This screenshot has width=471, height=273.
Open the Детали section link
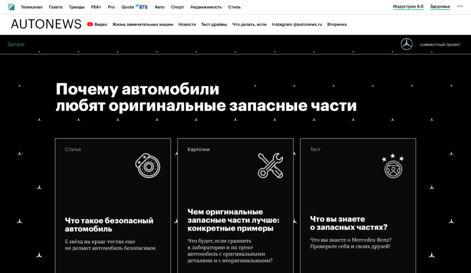(16, 44)
